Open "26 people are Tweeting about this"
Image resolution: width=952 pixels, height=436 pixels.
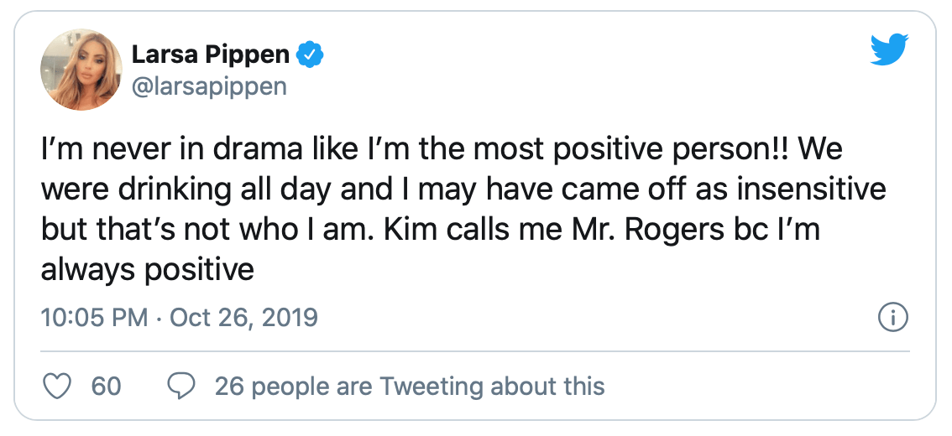tap(410, 386)
